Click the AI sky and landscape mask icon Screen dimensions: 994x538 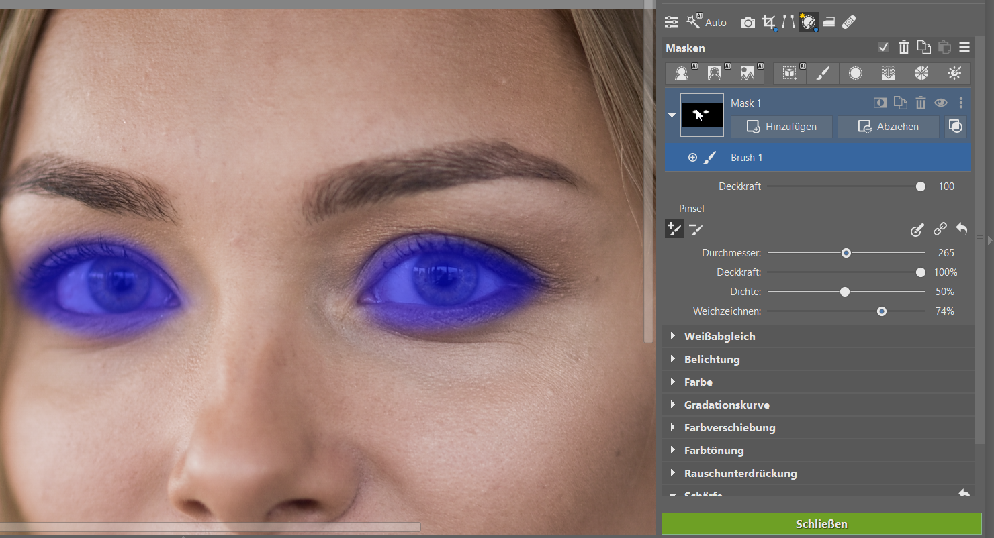[x=747, y=74]
